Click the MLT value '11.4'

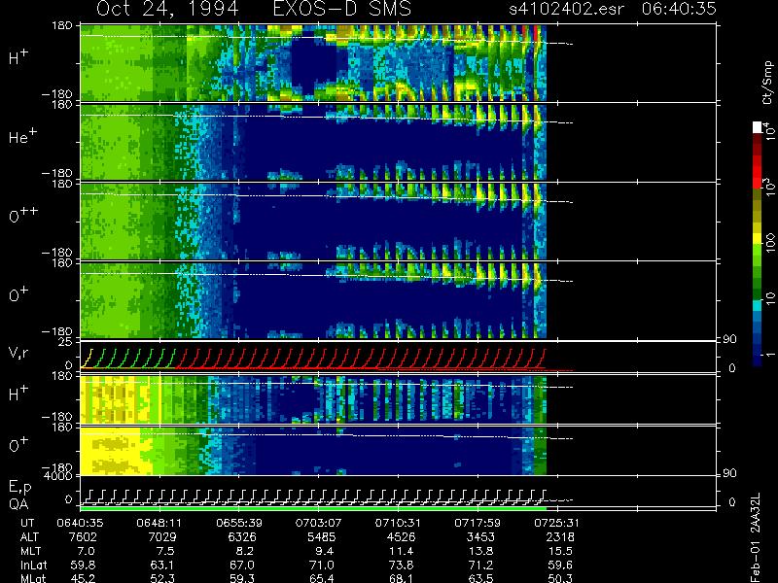click(402, 551)
